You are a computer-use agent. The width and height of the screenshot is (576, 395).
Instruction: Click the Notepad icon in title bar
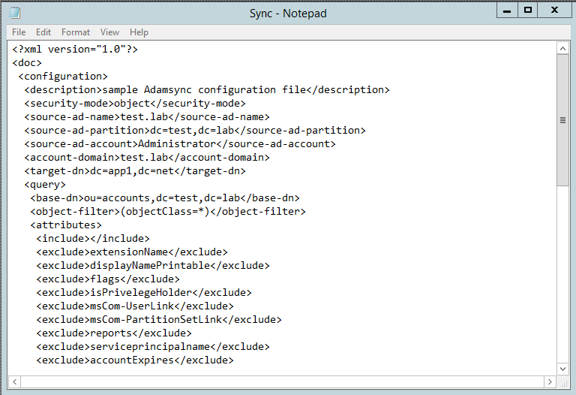15,13
